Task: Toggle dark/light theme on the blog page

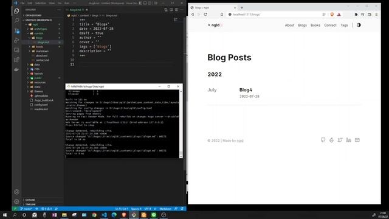Action: coord(359,25)
